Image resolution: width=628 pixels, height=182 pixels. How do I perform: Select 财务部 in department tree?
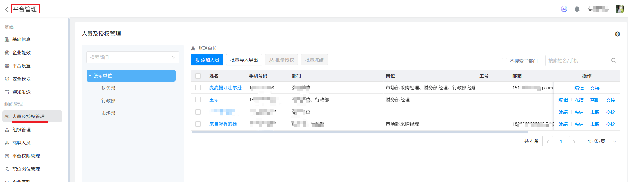click(x=108, y=88)
